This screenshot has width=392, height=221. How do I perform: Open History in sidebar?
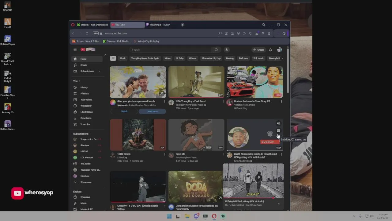point(87,87)
